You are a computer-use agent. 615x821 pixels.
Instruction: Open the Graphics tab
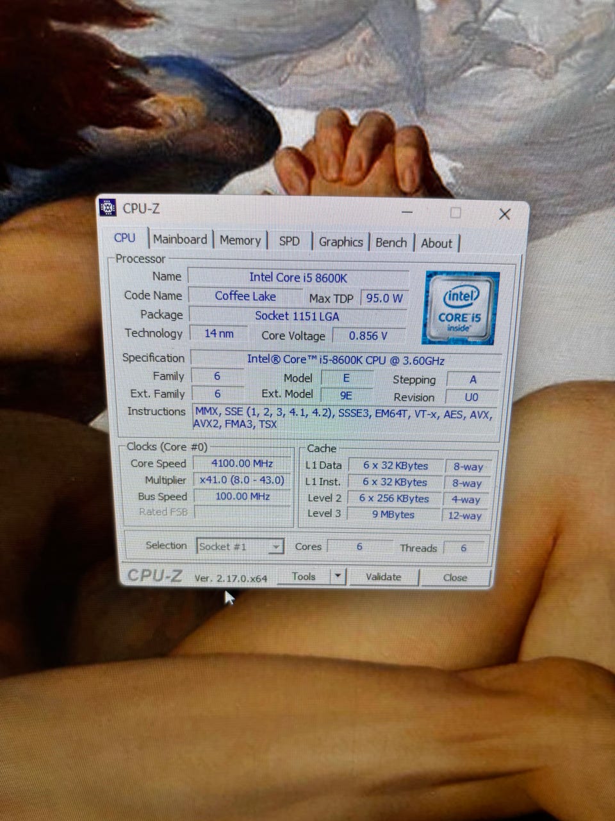pyautogui.click(x=341, y=242)
